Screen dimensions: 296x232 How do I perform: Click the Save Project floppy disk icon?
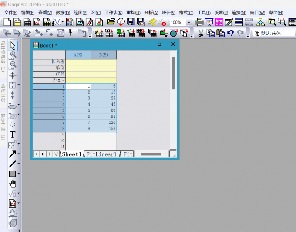(131, 22)
